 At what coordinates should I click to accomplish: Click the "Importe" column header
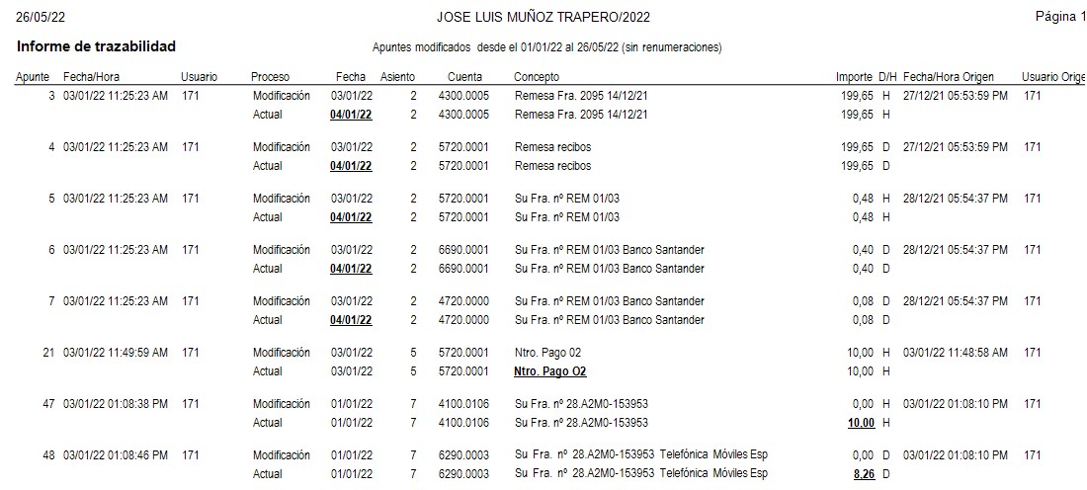pyautogui.click(x=854, y=77)
